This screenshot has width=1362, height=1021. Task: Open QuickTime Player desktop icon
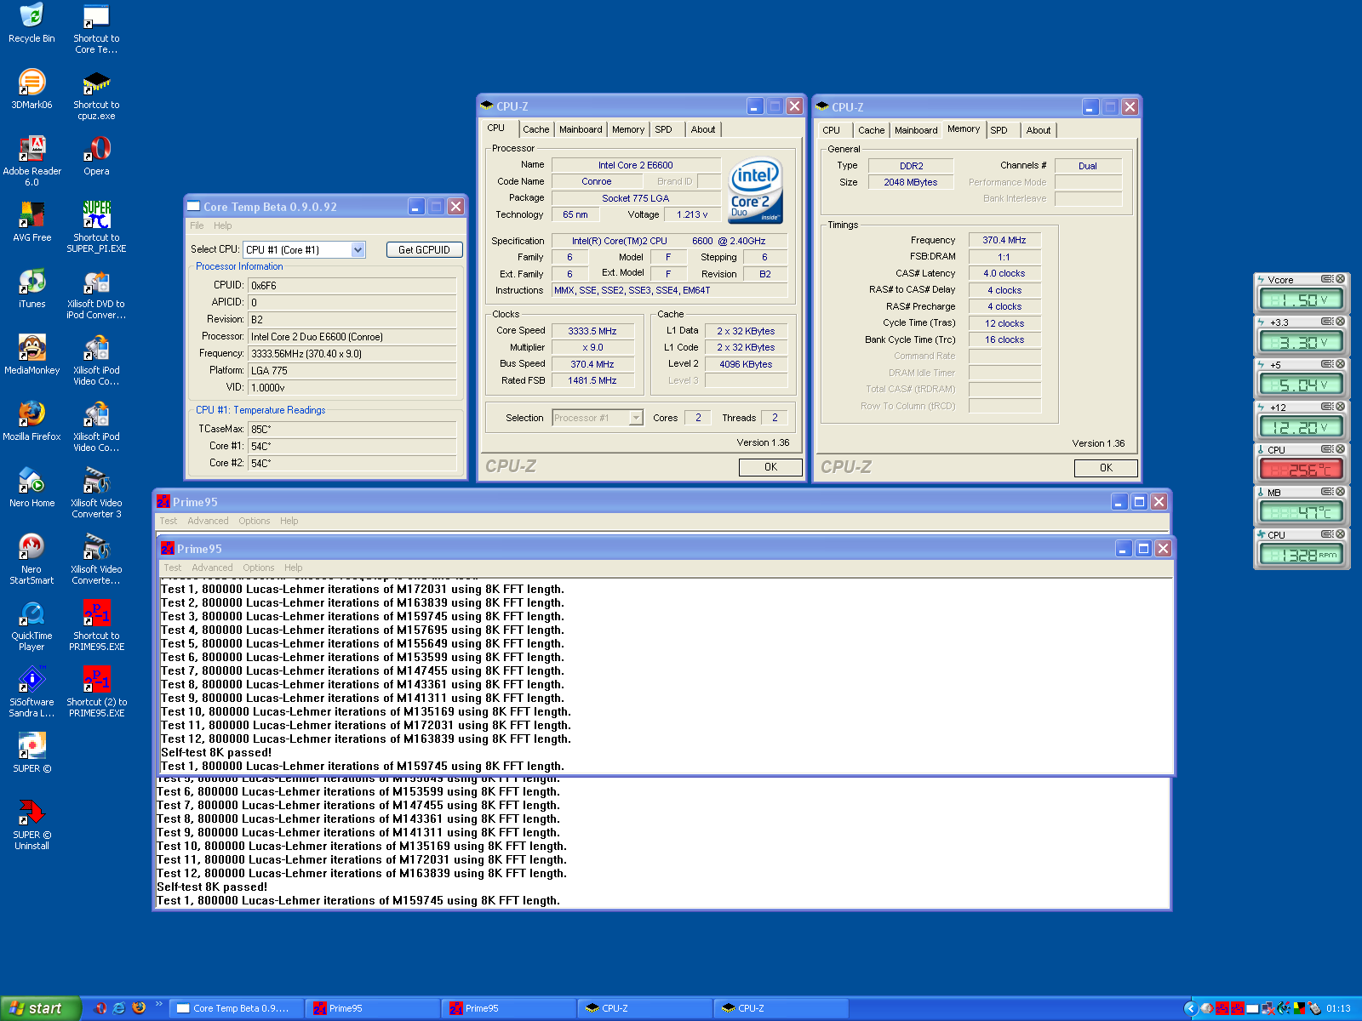[x=31, y=625]
